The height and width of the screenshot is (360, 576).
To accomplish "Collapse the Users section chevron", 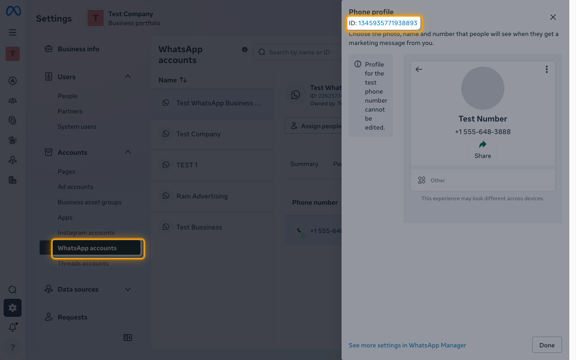I will [128, 76].
